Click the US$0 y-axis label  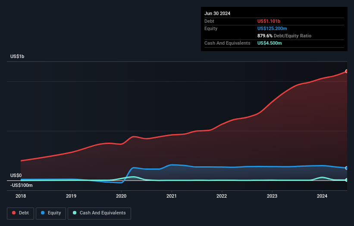tap(16, 175)
